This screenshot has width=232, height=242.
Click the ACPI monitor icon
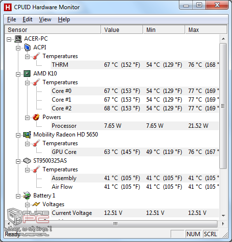click(x=27, y=47)
